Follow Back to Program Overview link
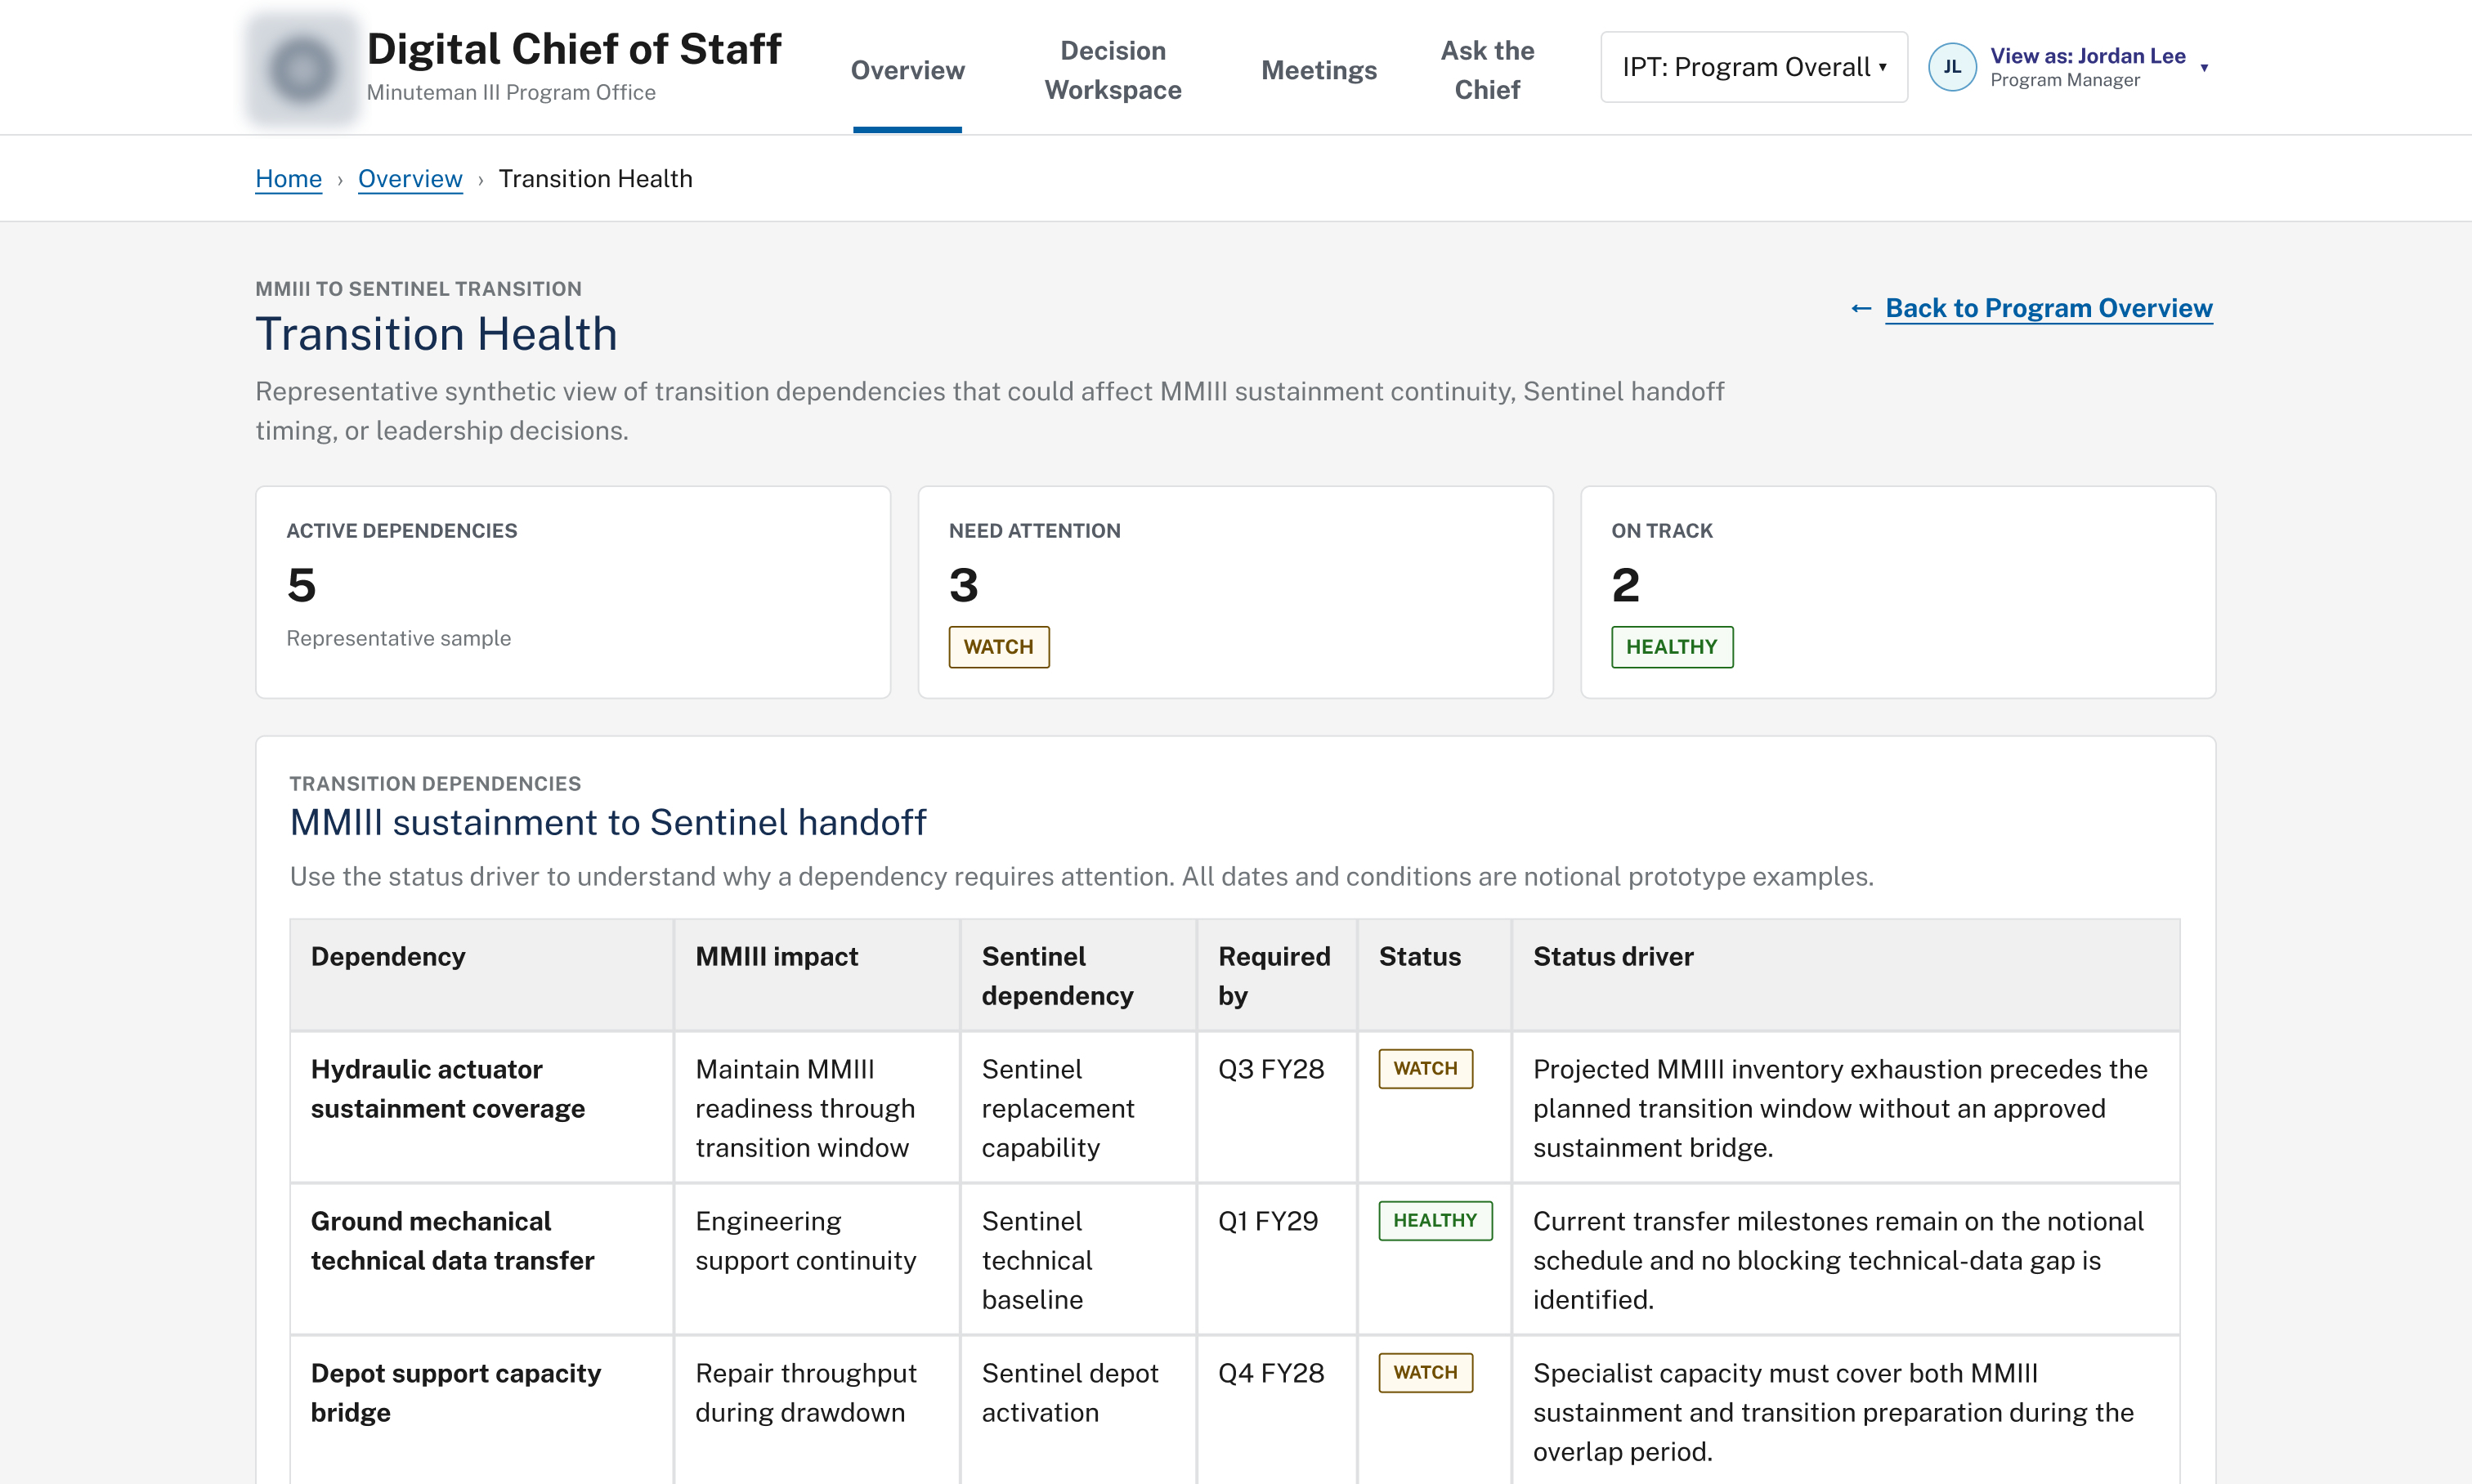 [x=2048, y=308]
